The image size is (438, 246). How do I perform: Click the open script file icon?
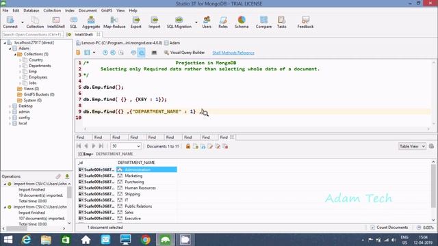(78, 53)
